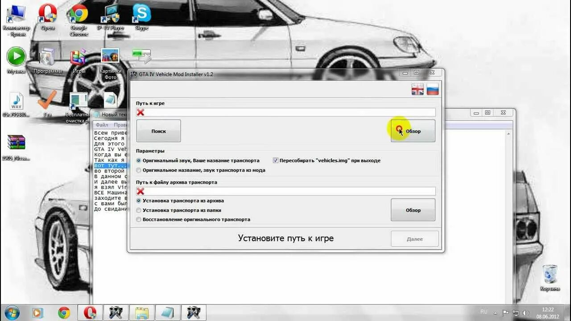Click the Поиск button
571x321 pixels.
(158, 131)
